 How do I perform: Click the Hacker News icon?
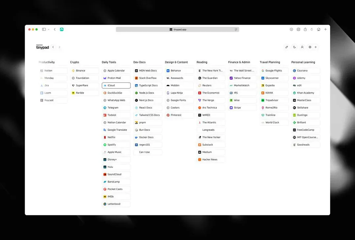200,160
